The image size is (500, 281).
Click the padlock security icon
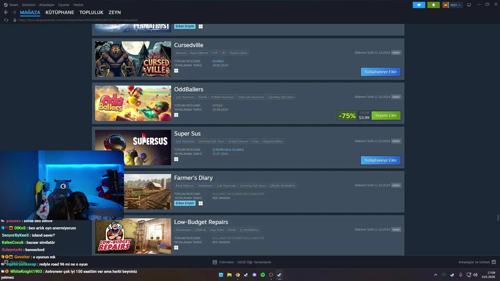(15, 20)
